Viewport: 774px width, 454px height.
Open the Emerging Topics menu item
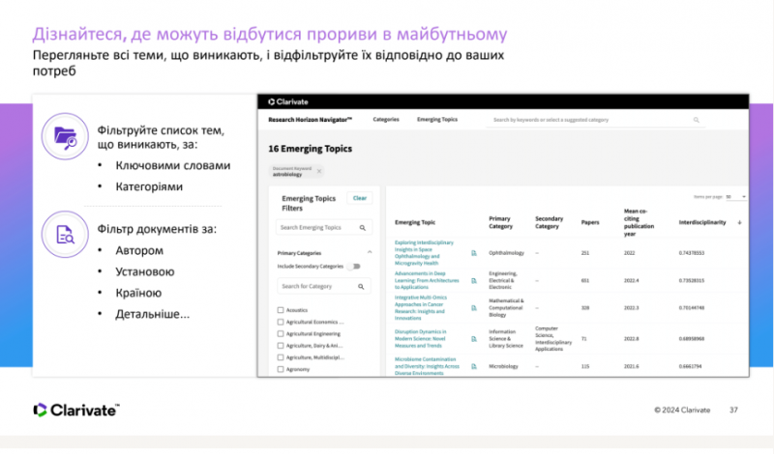coord(437,119)
